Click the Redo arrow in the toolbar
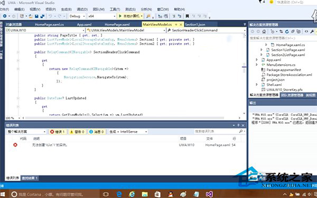The image size is (317, 198). click(59, 16)
